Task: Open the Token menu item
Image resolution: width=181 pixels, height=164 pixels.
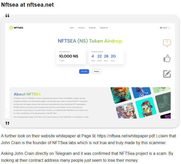Action: pos(72,28)
